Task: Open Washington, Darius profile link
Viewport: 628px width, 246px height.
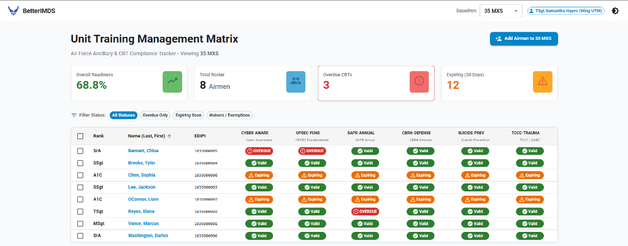Action: [148, 236]
